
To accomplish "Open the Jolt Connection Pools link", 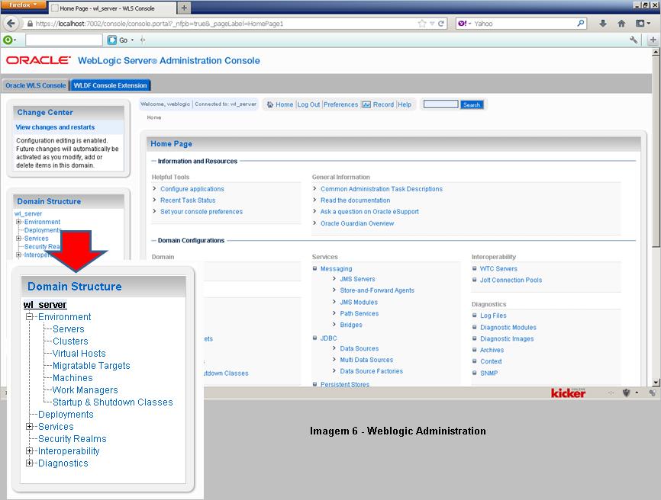I will click(511, 280).
